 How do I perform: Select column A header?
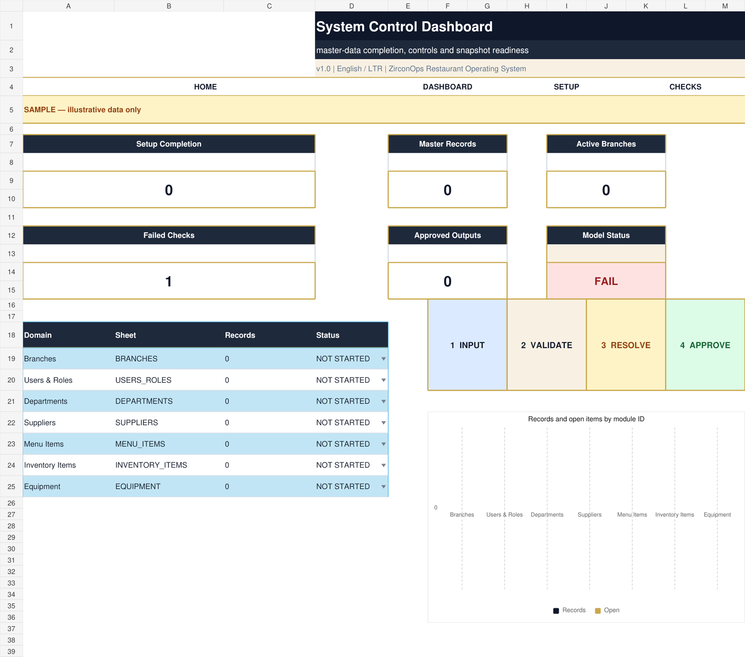pyautogui.click(x=68, y=6)
